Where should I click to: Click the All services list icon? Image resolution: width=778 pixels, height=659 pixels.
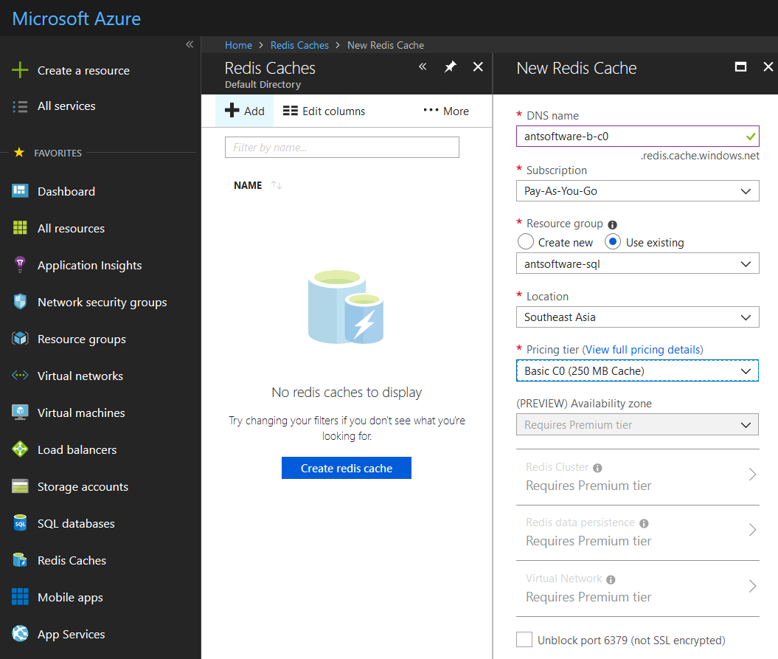point(20,106)
